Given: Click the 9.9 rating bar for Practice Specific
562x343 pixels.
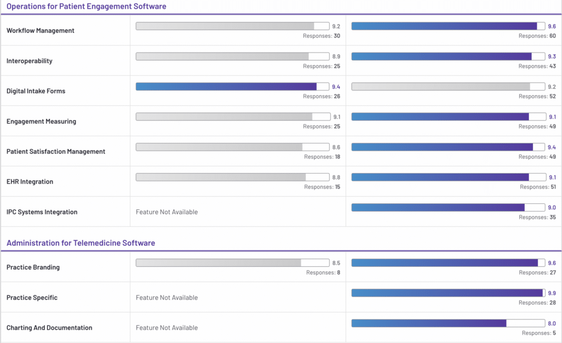Looking at the screenshot, I should [x=448, y=293].
